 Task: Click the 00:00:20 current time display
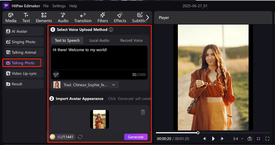(x=164, y=139)
